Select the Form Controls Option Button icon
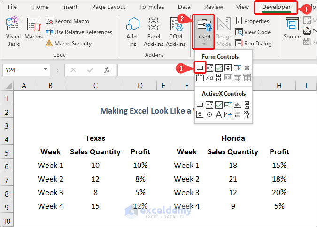 click(x=247, y=68)
